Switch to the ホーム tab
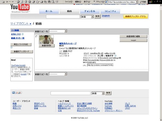Viewport: 162px width, 121px height. (x=49, y=11)
